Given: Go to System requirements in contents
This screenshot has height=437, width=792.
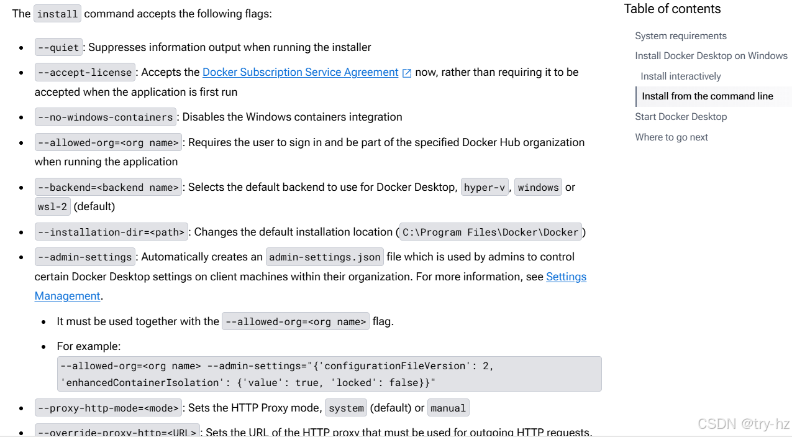Looking at the screenshot, I should (680, 36).
